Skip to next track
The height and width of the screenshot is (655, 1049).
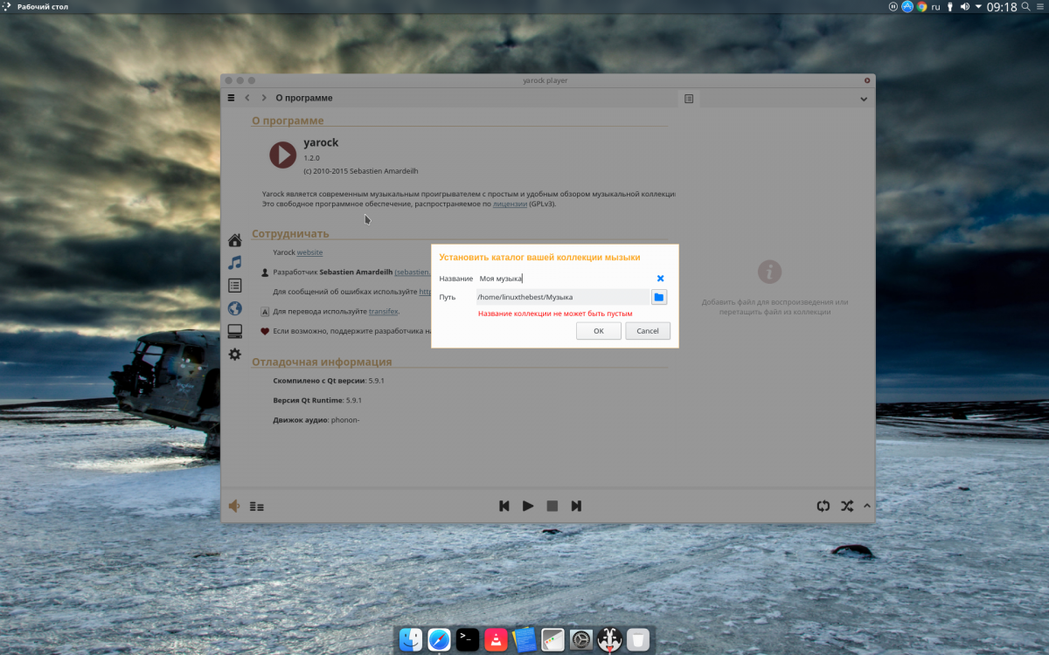pyautogui.click(x=576, y=506)
